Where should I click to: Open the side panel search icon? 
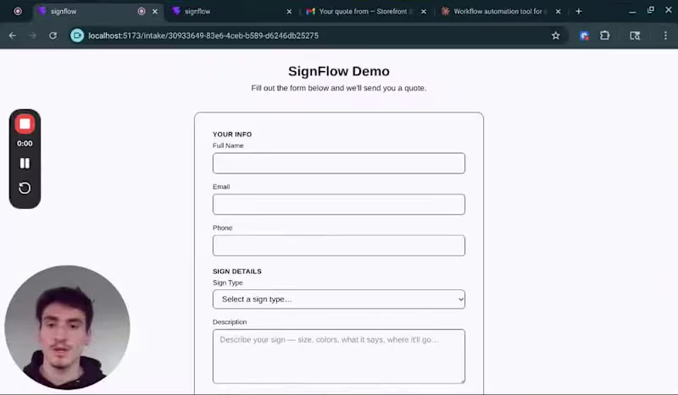coord(635,36)
